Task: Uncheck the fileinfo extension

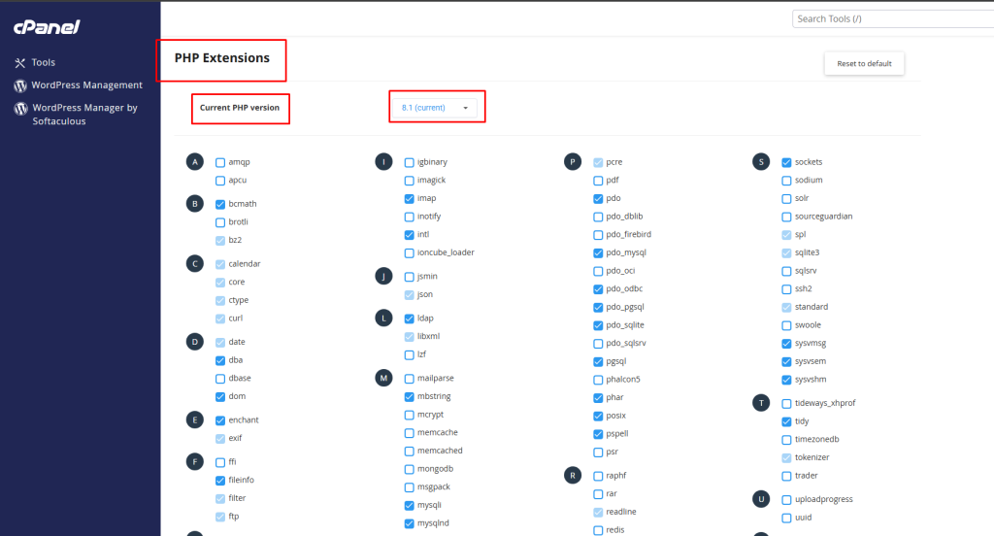Action: tap(220, 481)
